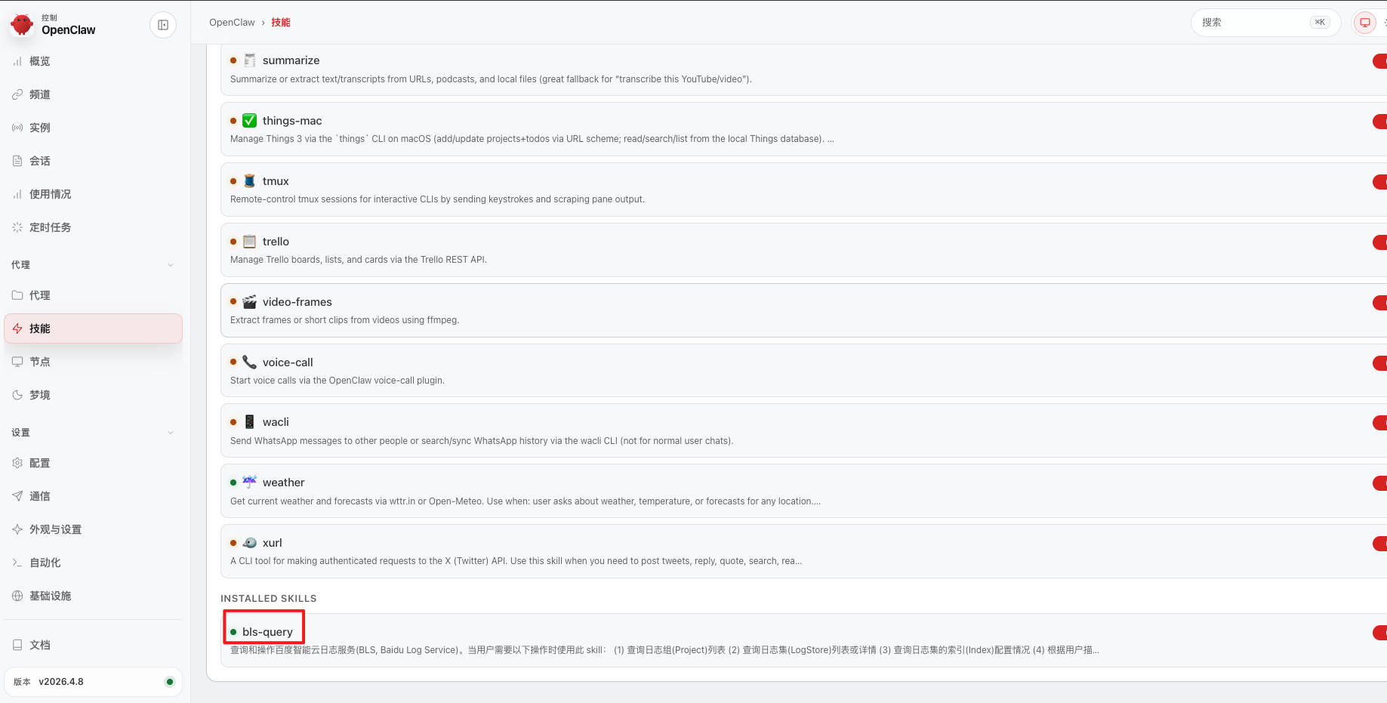Toggle the bls-query skill switch
Viewport: 1387px width, 703px height.
click(1379, 633)
